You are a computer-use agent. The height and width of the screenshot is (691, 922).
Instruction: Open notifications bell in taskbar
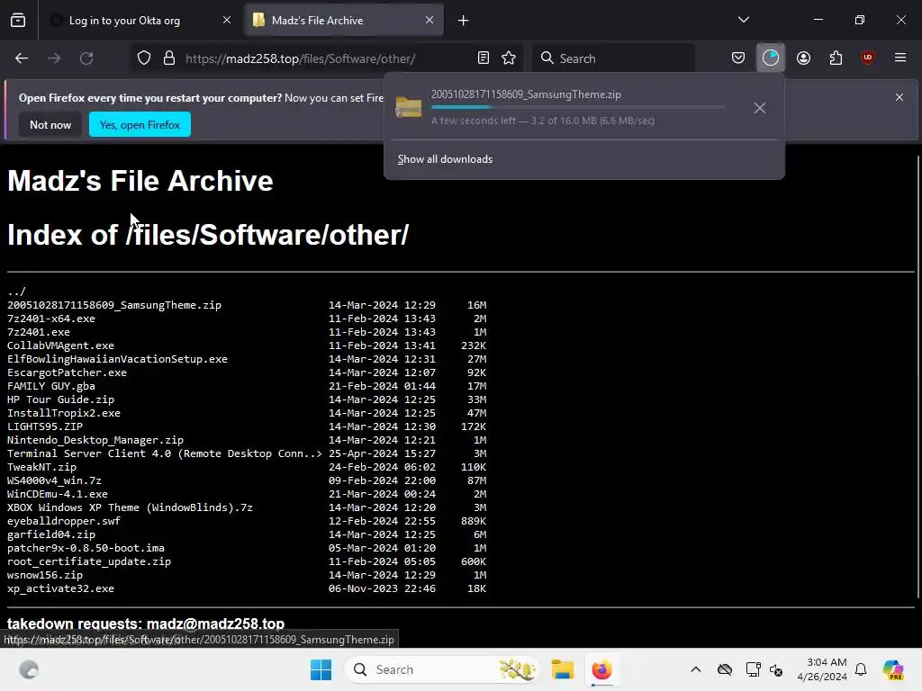861,669
